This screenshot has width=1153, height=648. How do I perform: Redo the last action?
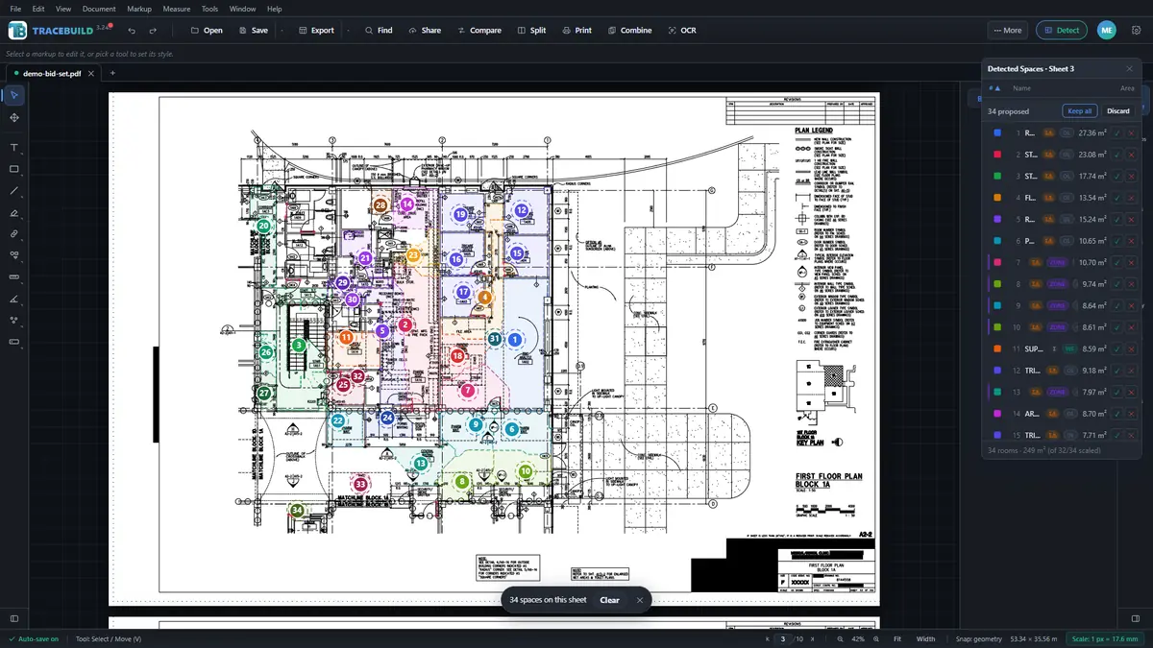click(x=152, y=31)
